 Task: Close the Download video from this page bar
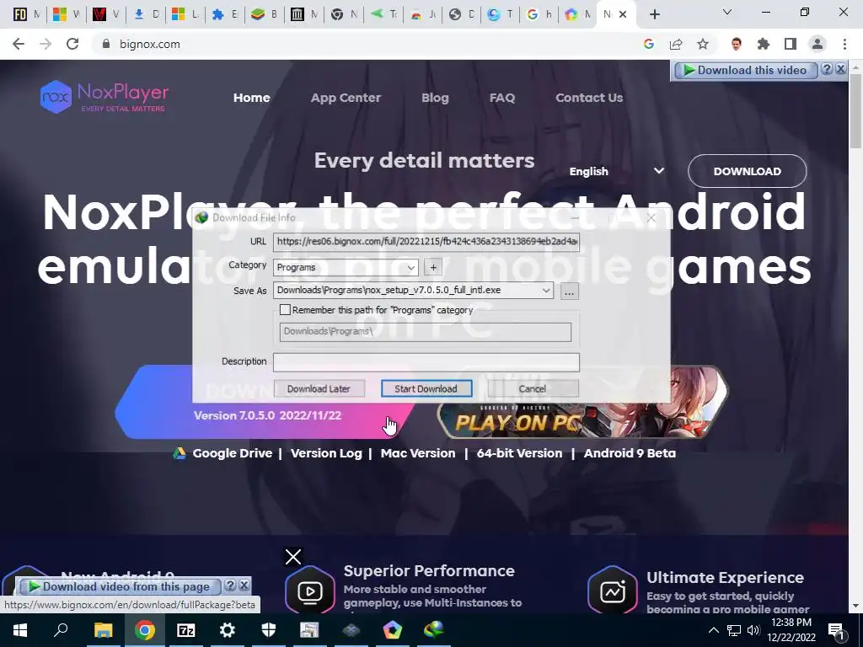tap(244, 586)
